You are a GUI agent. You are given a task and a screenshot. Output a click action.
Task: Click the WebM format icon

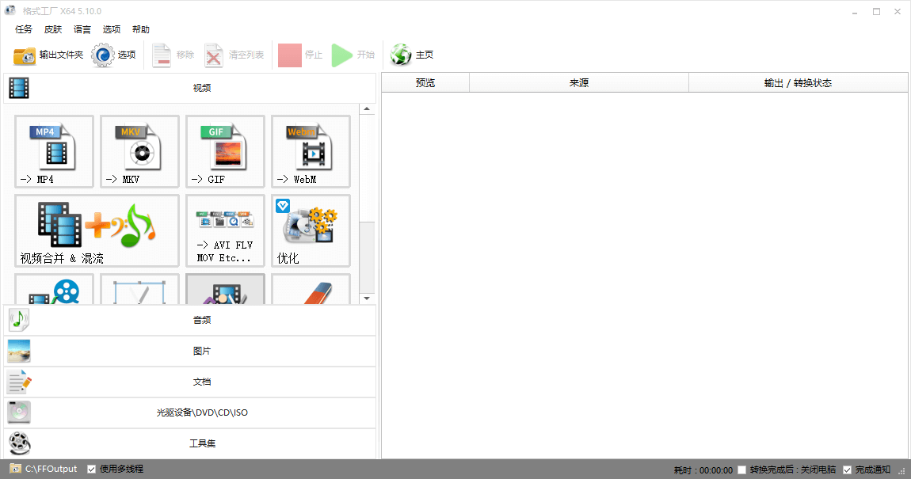tap(311, 150)
